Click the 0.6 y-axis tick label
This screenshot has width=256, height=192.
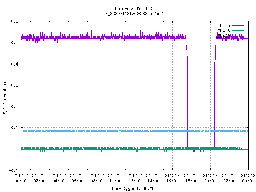coord(14,21)
